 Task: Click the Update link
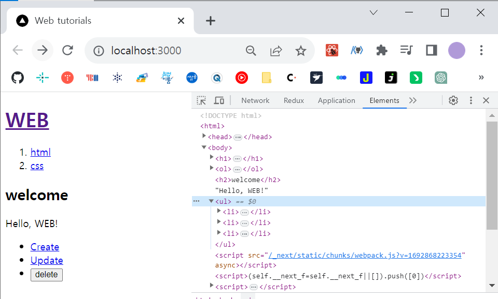click(47, 260)
